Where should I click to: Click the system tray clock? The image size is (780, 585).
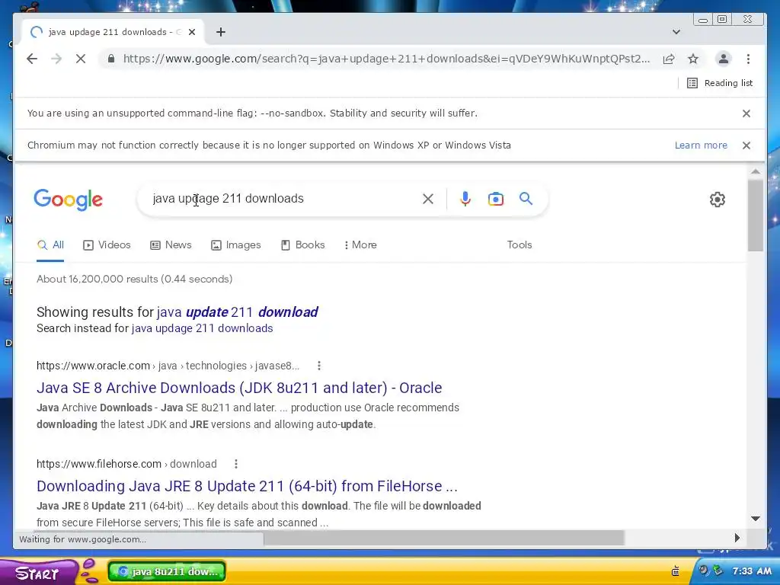[x=752, y=571]
